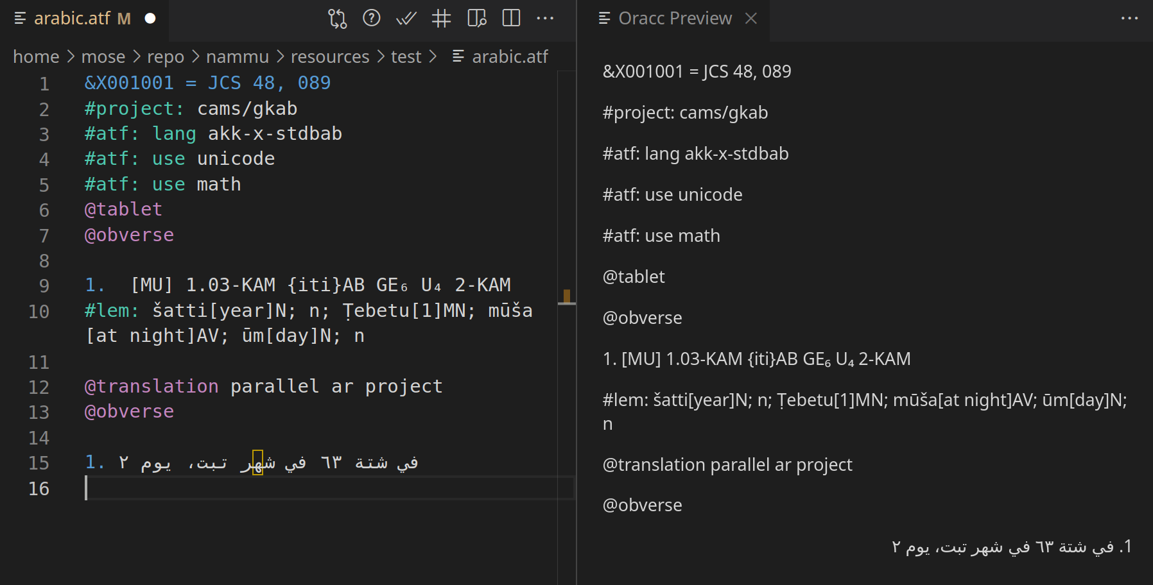Split the editor using split icon
Image resolution: width=1153 pixels, height=585 pixels.
tap(511, 18)
